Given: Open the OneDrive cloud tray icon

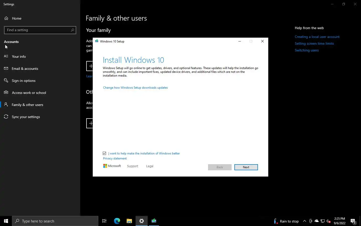Looking at the screenshot, I should 317,221.
